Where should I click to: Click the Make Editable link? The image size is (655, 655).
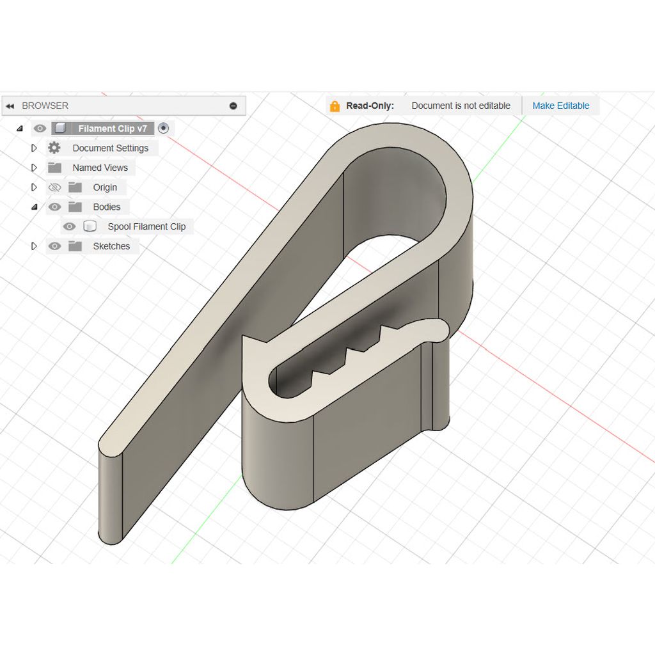[560, 106]
